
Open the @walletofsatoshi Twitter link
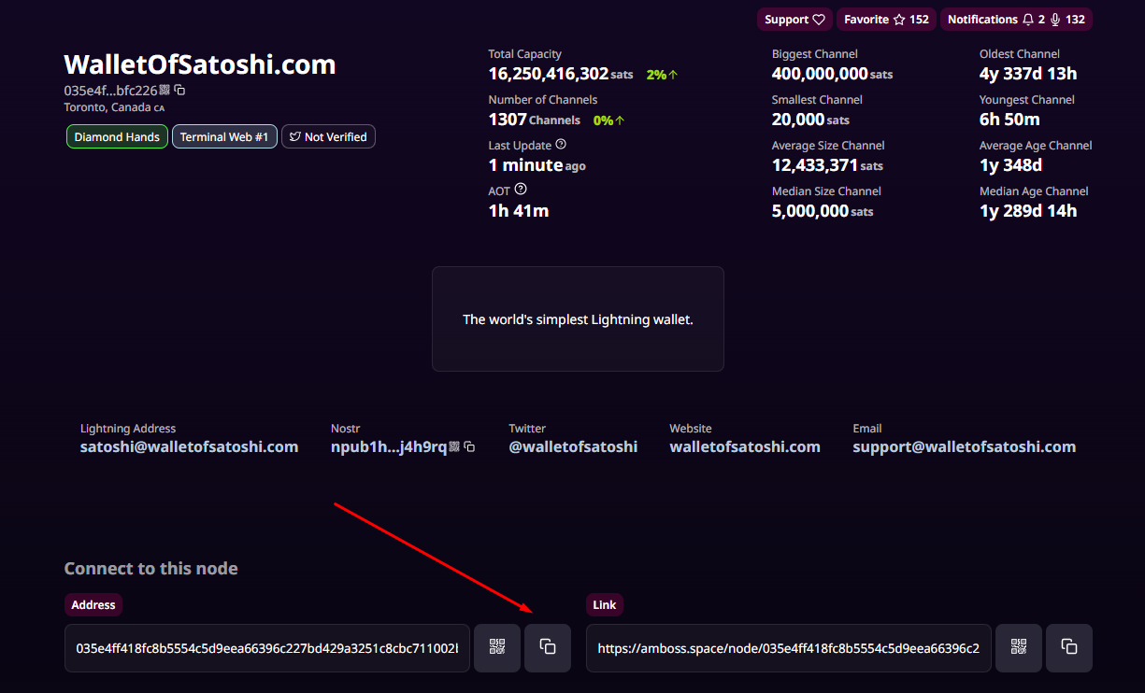[x=573, y=446]
